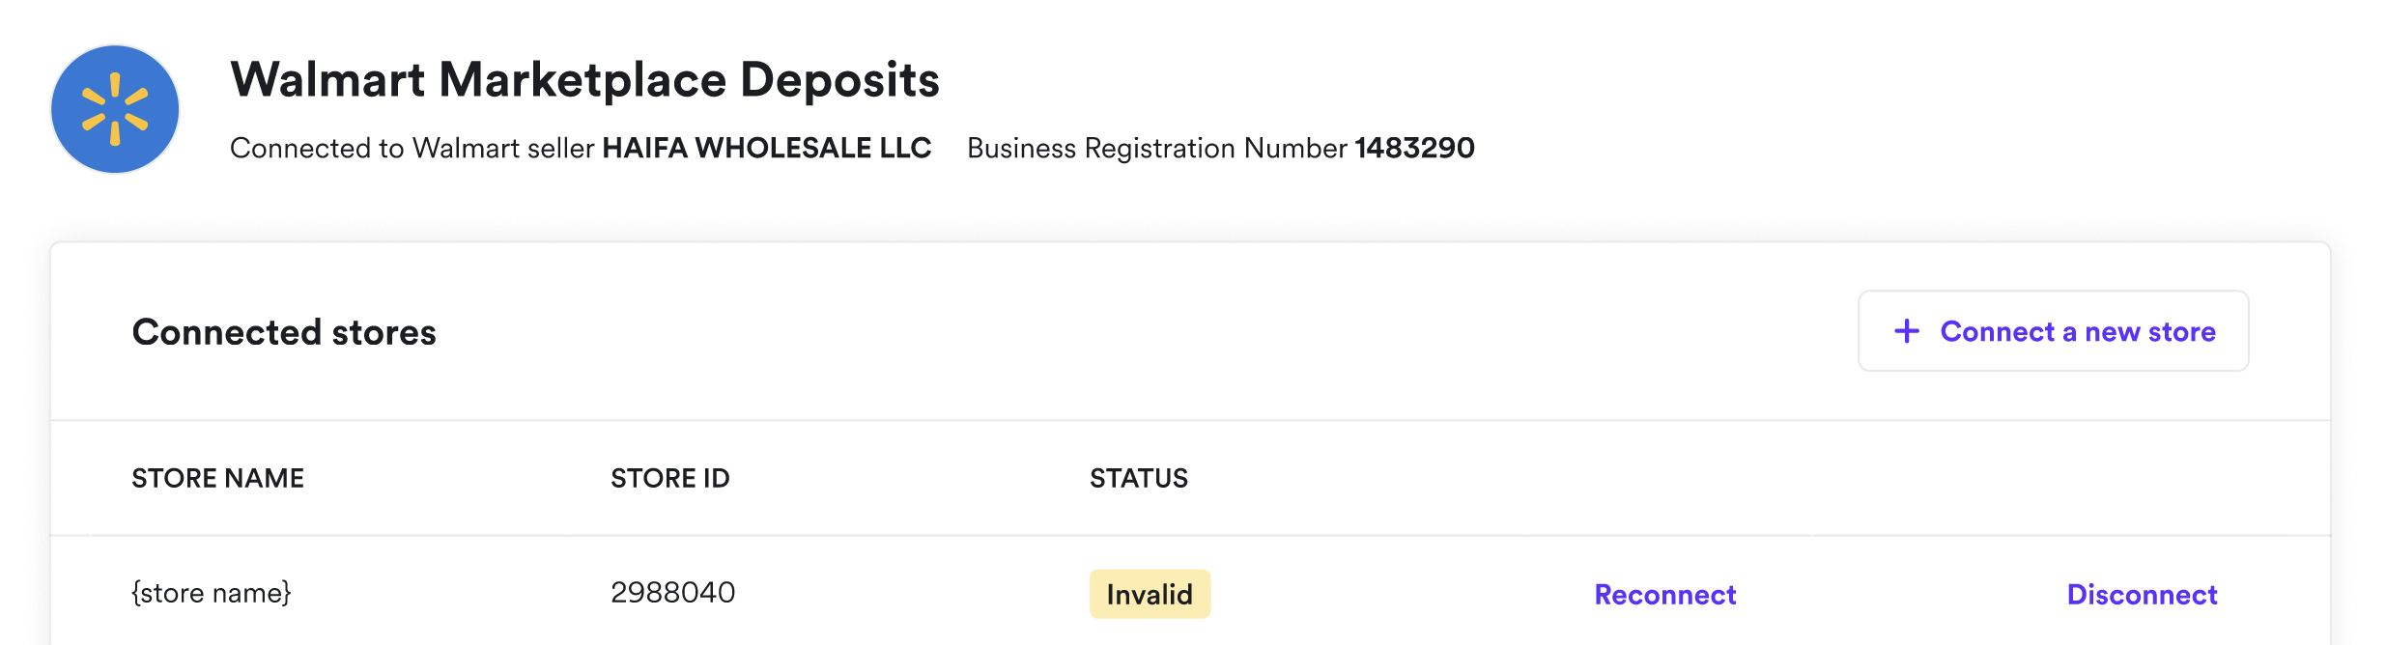The height and width of the screenshot is (645, 2386).
Task: Click the store ID 2988040 cell
Action: [x=672, y=592]
